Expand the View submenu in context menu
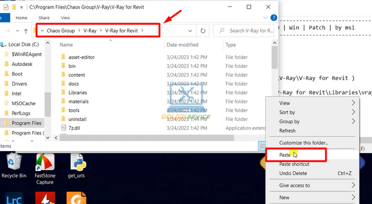Screen dimensions: 372x204 tap(353, 103)
